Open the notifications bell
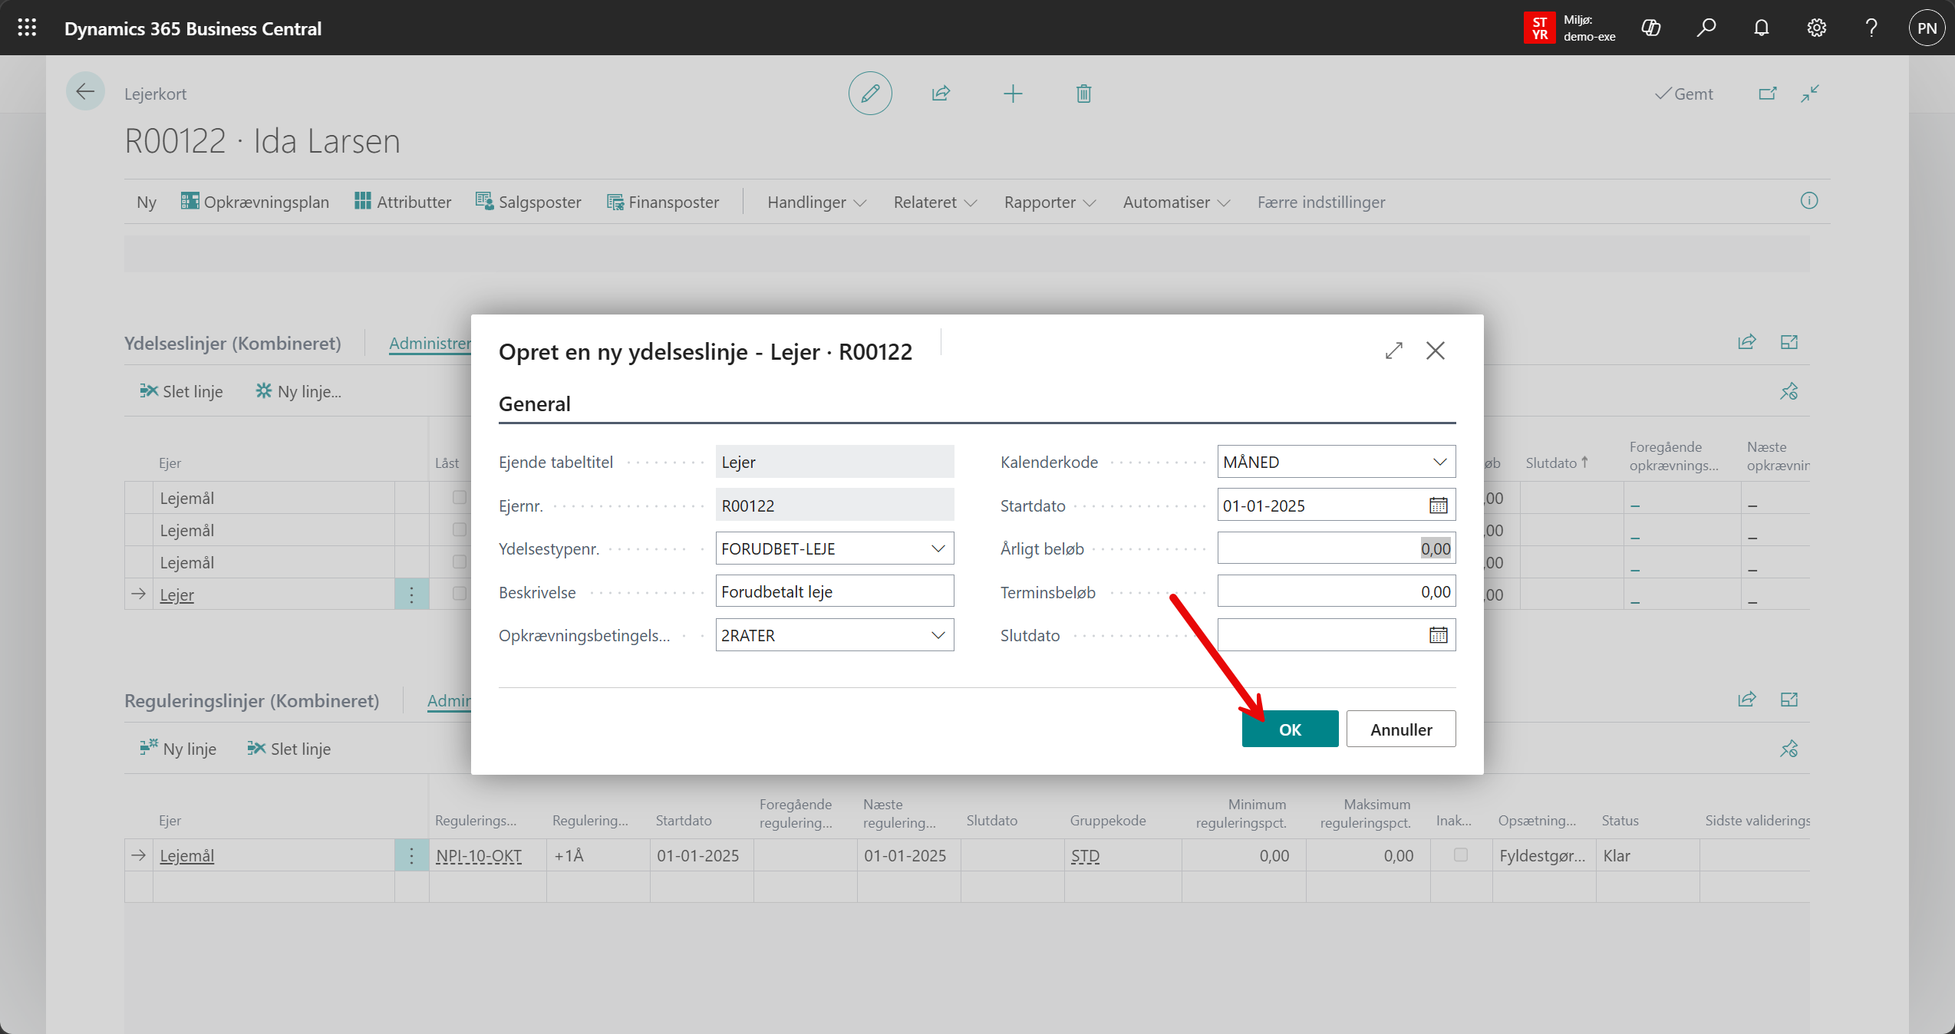1955x1034 pixels. 1761,28
